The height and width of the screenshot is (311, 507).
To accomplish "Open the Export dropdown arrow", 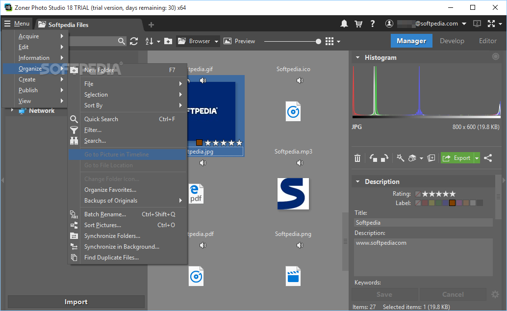I will point(477,158).
